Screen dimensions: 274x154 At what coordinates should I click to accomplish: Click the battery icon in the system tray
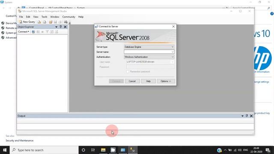[x=230, y=150]
